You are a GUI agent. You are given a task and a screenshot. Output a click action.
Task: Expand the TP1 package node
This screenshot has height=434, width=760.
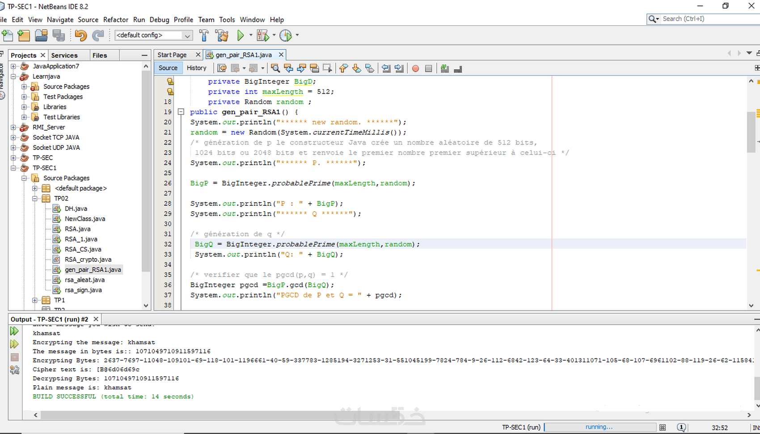click(x=35, y=300)
